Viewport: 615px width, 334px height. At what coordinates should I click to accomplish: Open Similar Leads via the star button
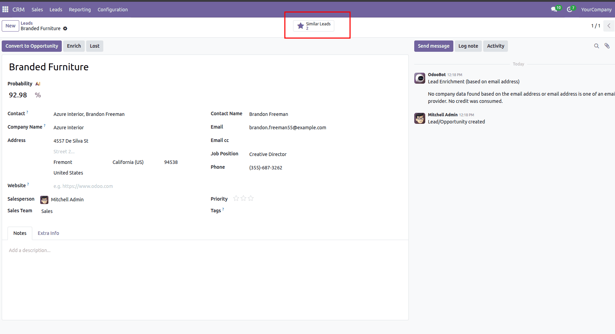[x=313, y=26]
